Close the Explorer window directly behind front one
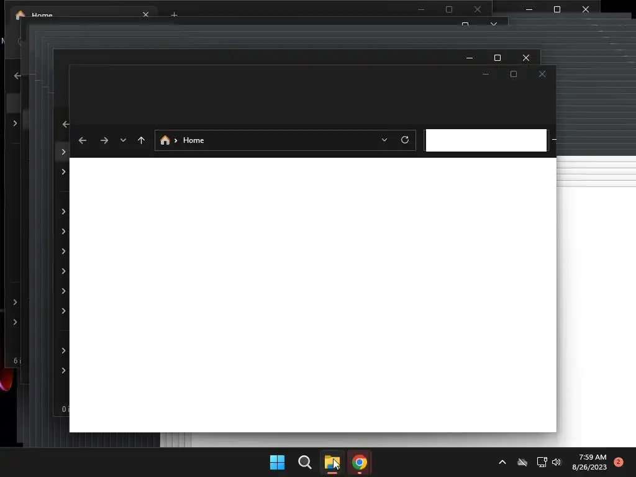The image size is (636, 477). [x=525, y=58]
